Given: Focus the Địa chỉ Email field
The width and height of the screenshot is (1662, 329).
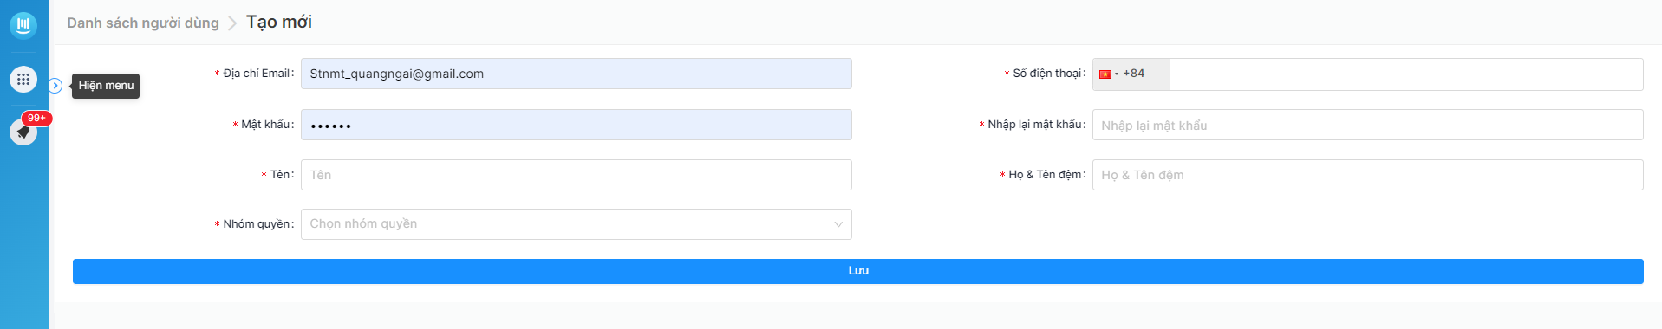Looking at the screenshot, I should pos(576,74).
